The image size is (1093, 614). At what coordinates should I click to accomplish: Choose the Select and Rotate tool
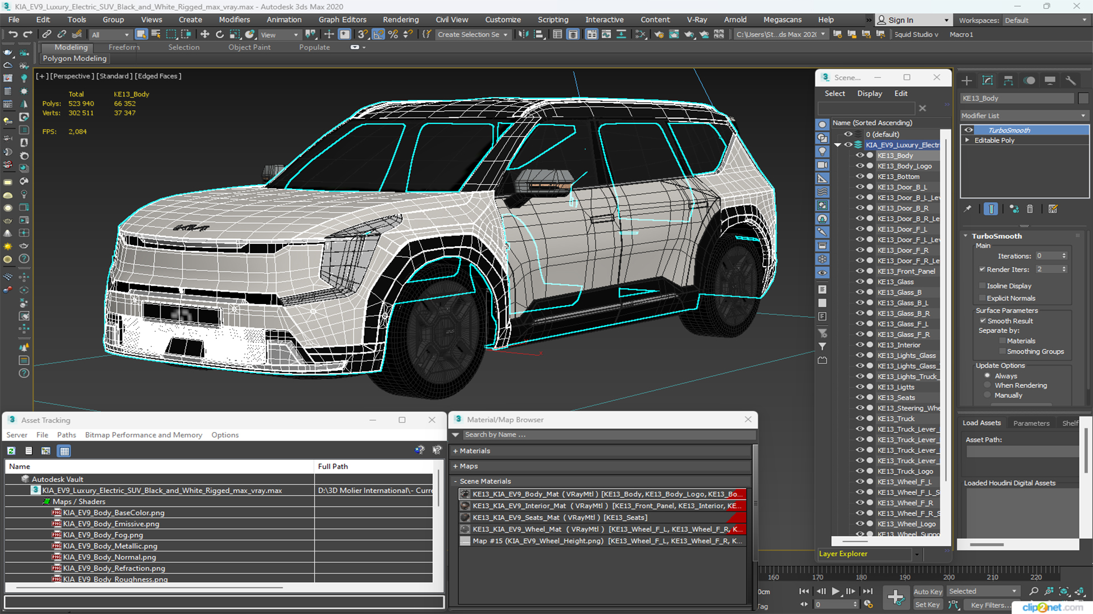(220, 35)
